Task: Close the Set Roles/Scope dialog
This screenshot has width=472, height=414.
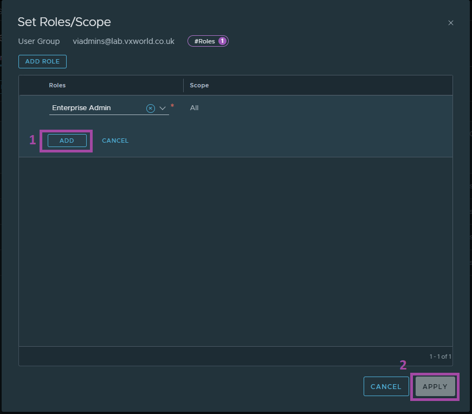Action: click(x=450, y=23)
